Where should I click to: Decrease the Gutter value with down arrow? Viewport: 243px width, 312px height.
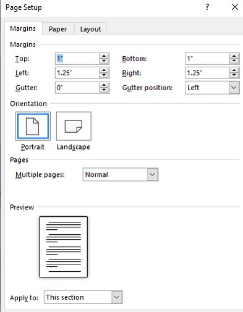[x=104, y=90]
